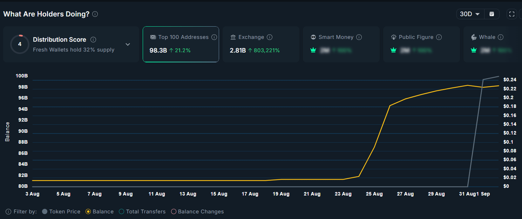Click the 2.81B exchange balance
The height and width of the screenshot is (219, 522).
(238, 50)
